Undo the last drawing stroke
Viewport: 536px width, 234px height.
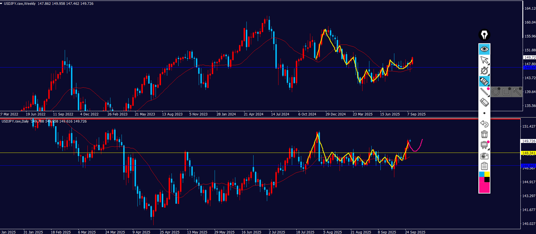click(484, 124)
